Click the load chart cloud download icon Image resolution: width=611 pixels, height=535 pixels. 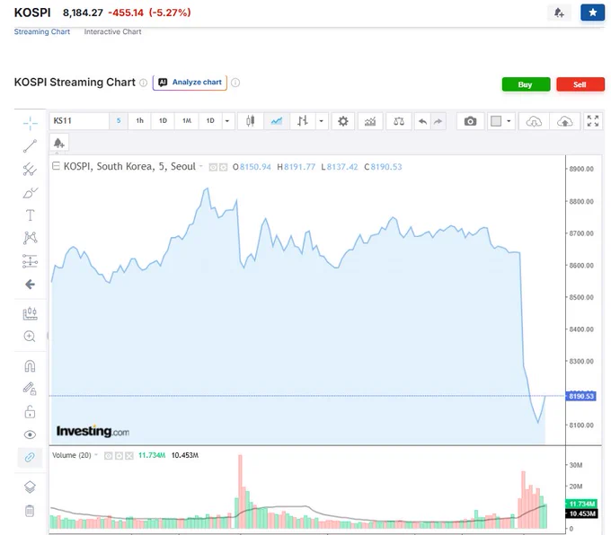click(x=534, y=121)
